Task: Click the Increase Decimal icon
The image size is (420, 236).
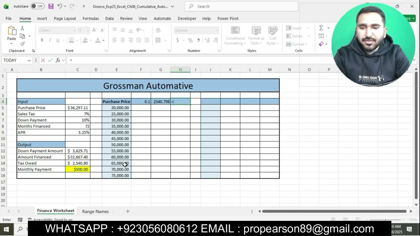Action: coord(207,40)
